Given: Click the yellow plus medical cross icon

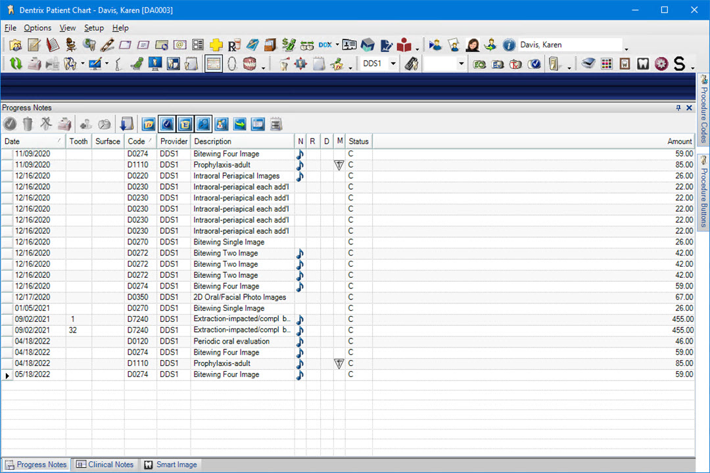Looking at the screenshot, I should (x=216, y=45).
